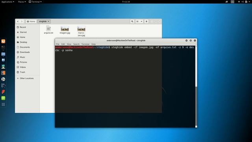252x142 pixels.
Task: Open Places menu in top bar
Action: point(22,2)
